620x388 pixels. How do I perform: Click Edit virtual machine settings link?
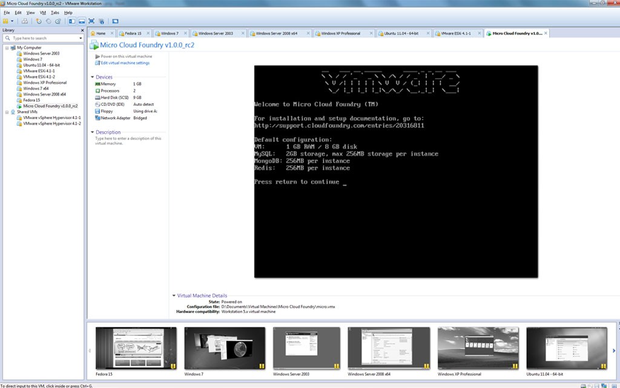[125, 63]
